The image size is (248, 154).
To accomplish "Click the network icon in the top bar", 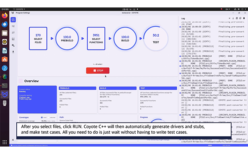I will (235, 9).
